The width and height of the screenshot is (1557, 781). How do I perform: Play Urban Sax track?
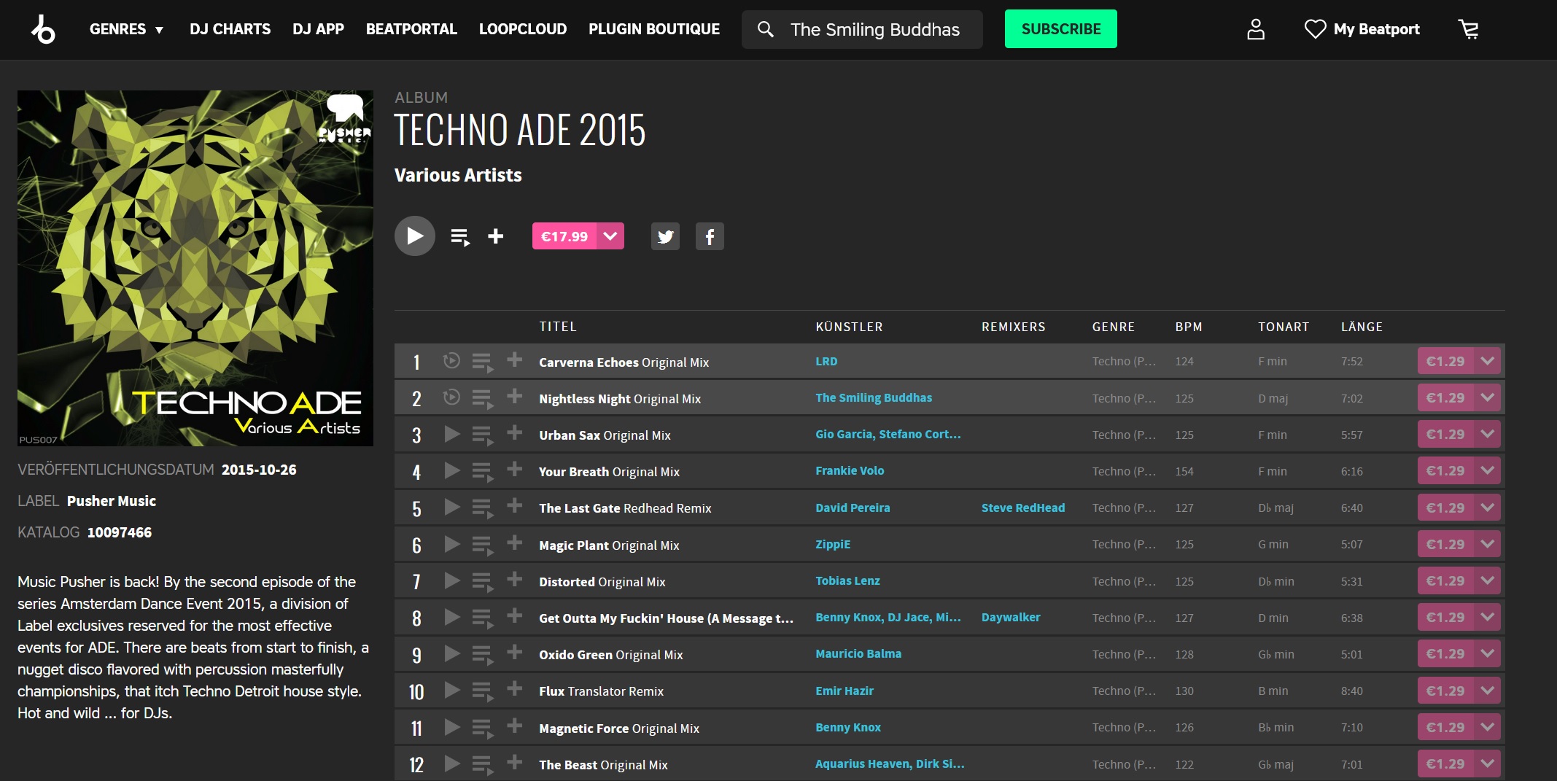pos(451,434)
